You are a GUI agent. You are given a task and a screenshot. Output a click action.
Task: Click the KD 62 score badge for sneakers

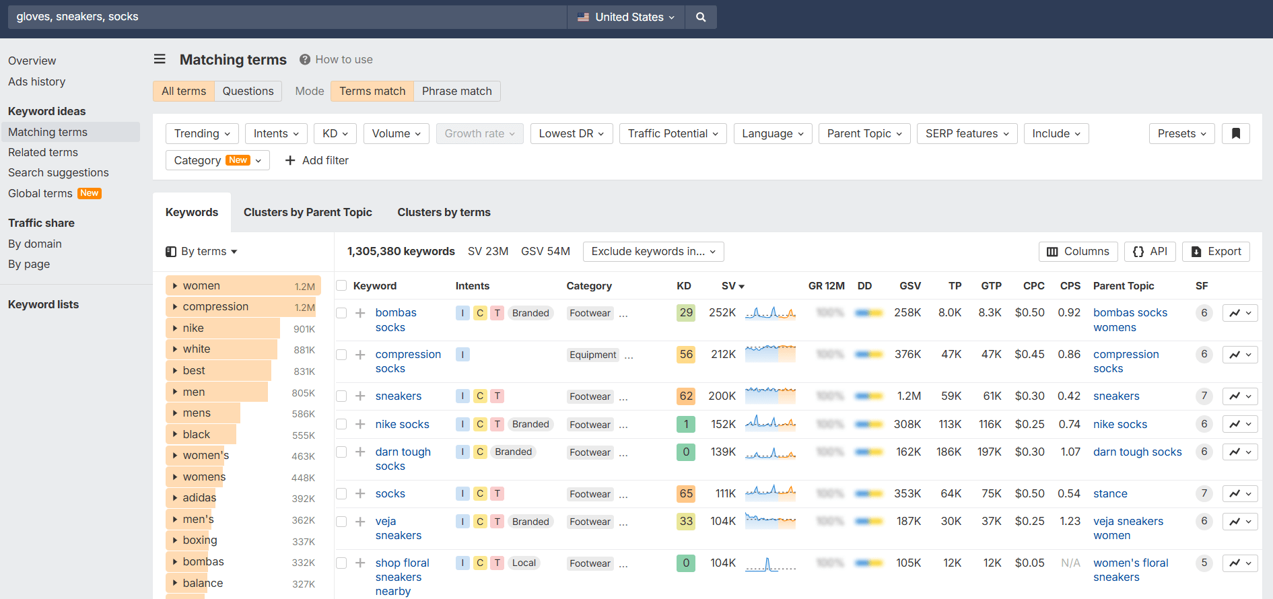[686, 396]
